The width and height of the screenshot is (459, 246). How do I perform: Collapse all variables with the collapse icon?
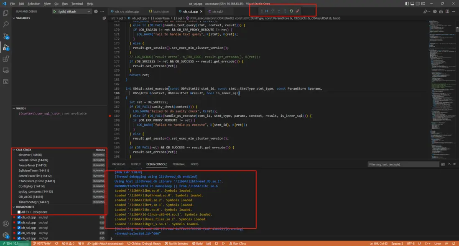point(104,18)
